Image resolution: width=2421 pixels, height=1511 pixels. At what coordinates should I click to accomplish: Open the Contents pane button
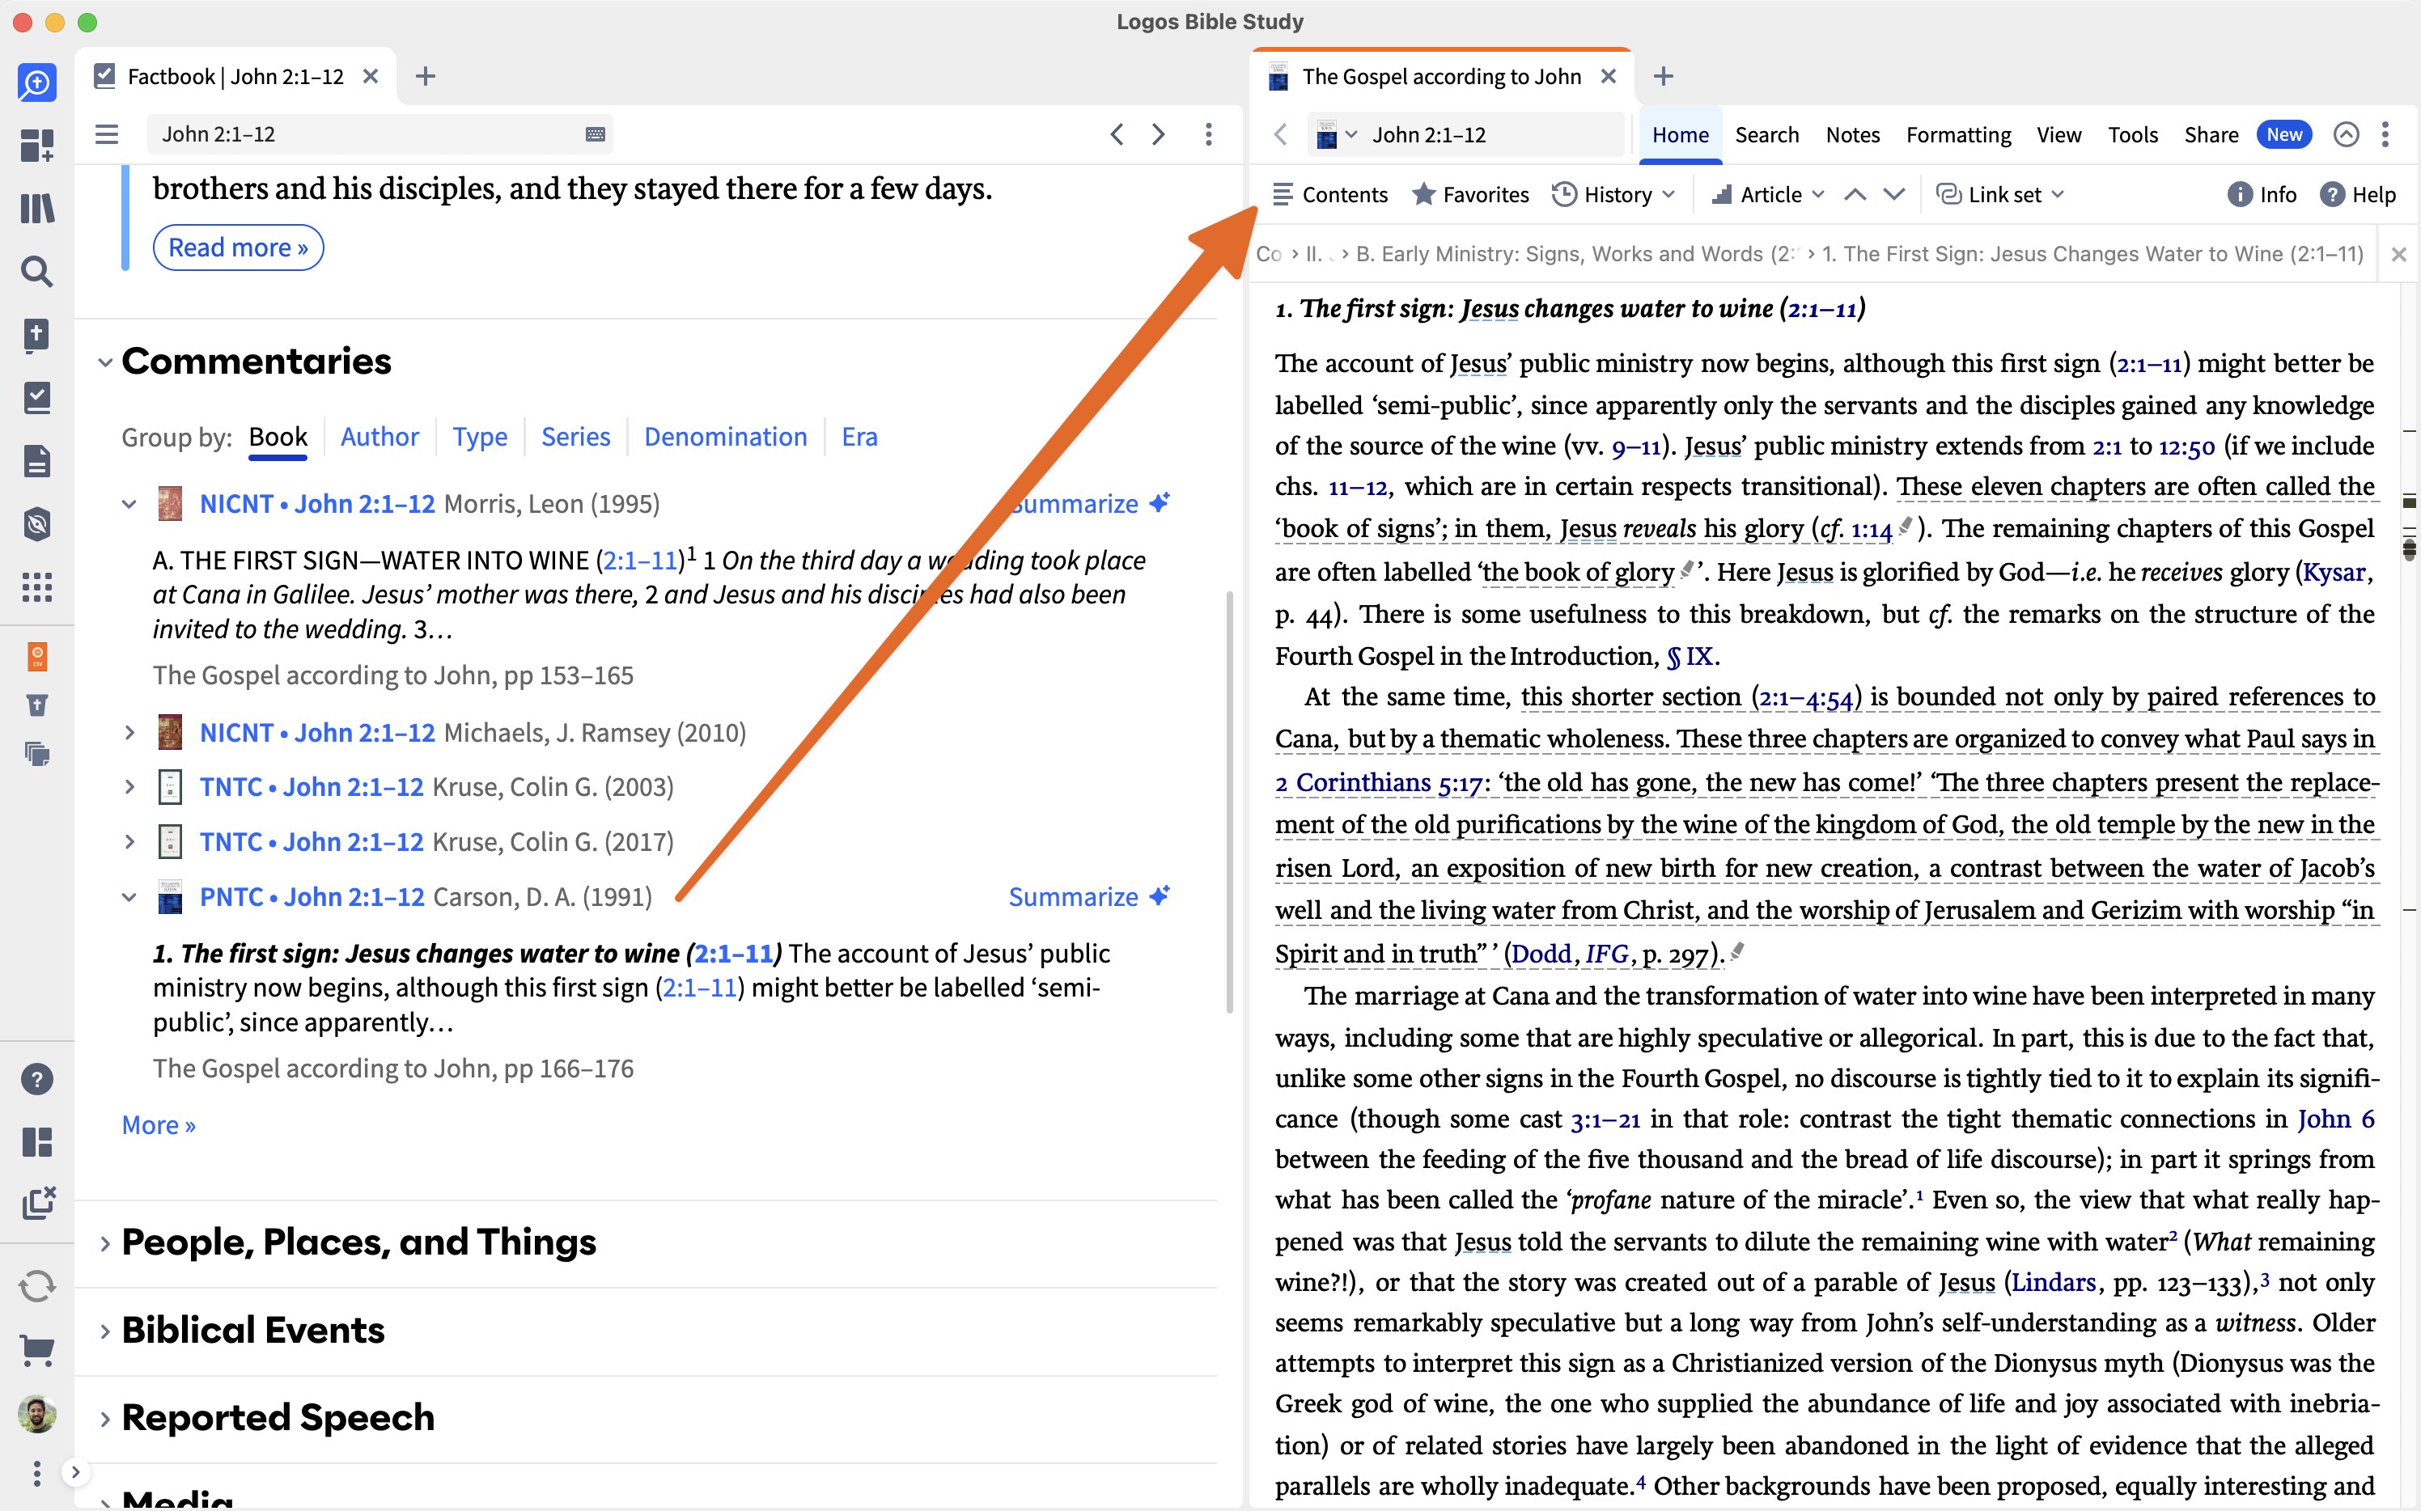click(1329, 195)
